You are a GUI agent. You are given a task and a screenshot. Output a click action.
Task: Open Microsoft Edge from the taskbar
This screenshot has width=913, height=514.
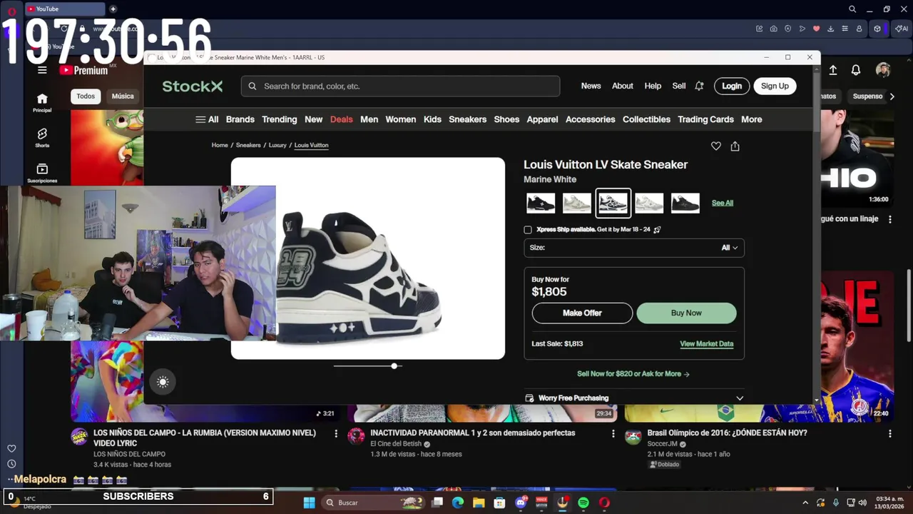click(458, 503)
